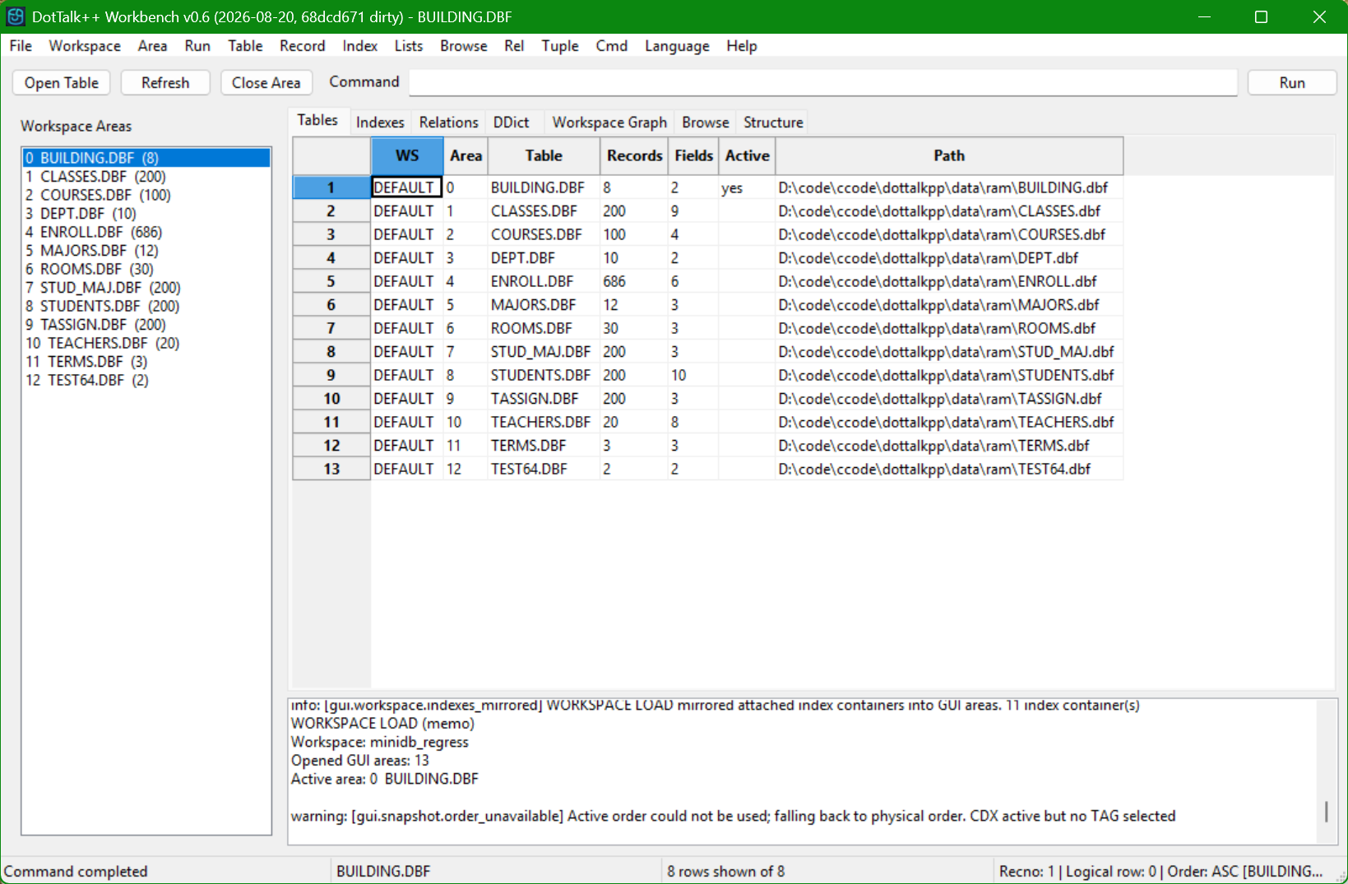Click the Recno status bar entry

click(x=1160, y=872)
